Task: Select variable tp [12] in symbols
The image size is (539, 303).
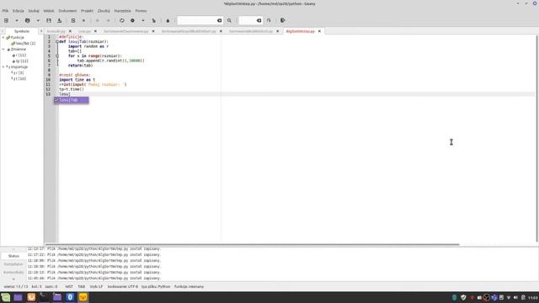Action: click(x=20, y=61)
